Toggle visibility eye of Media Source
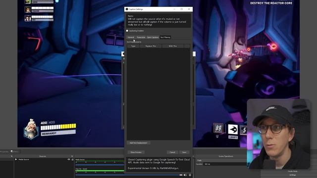Screen dimensions: 317x178 (69, 159)
